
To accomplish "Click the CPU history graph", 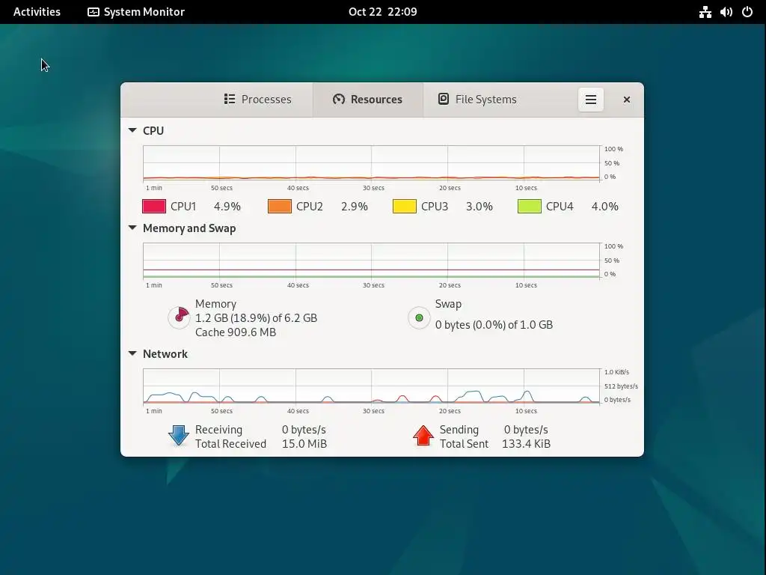I will tap(371, 162).
